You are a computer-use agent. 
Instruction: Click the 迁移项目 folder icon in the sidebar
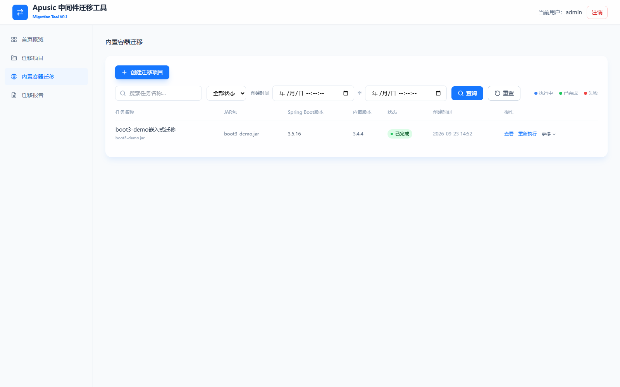coord(14,58)
